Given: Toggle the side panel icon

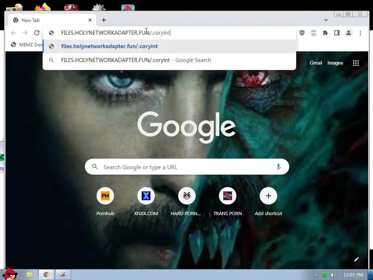Looking at the screenshot, I should click(337, 33).
